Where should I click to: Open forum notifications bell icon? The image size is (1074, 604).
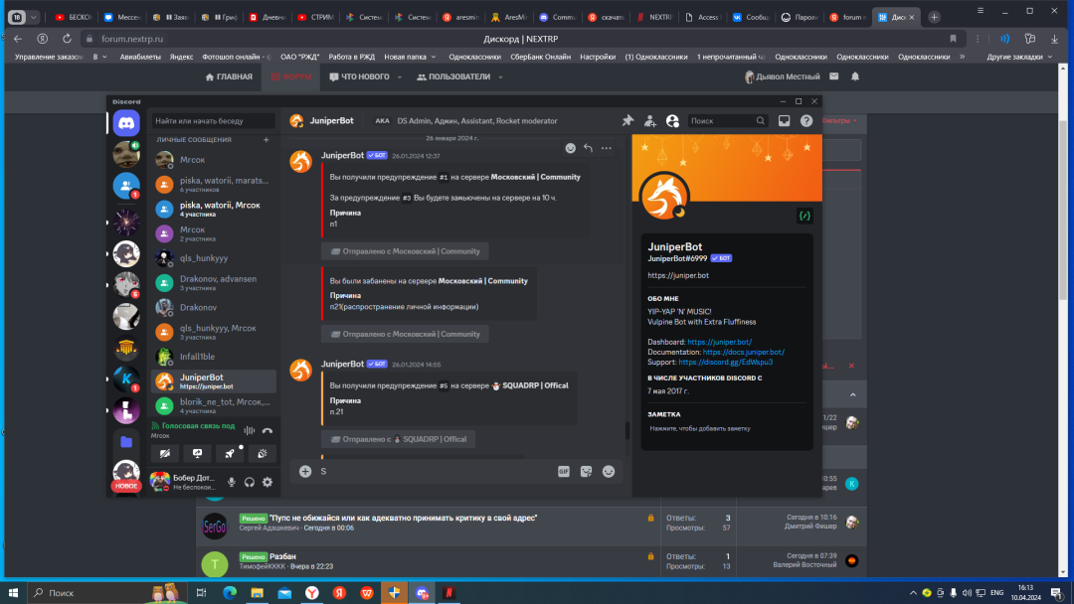855,76
